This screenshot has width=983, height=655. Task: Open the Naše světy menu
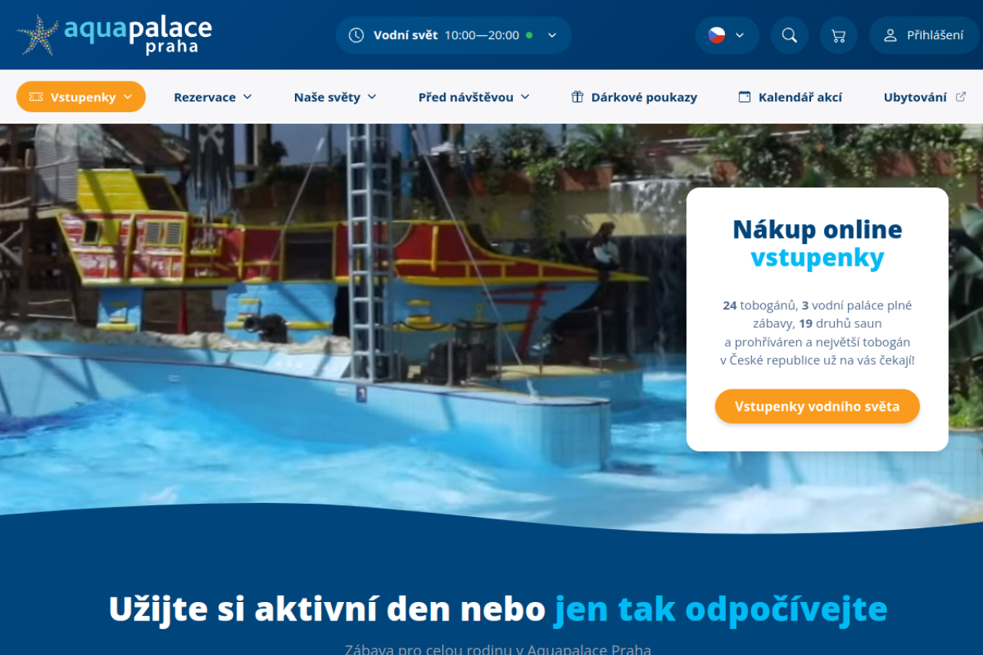coord(335,97)
